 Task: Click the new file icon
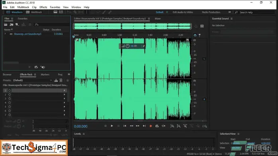coord(17,25)
